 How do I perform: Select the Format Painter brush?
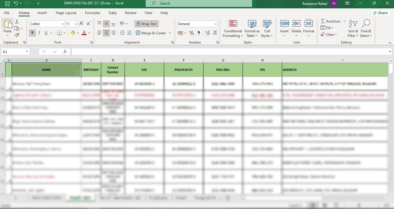17,35
